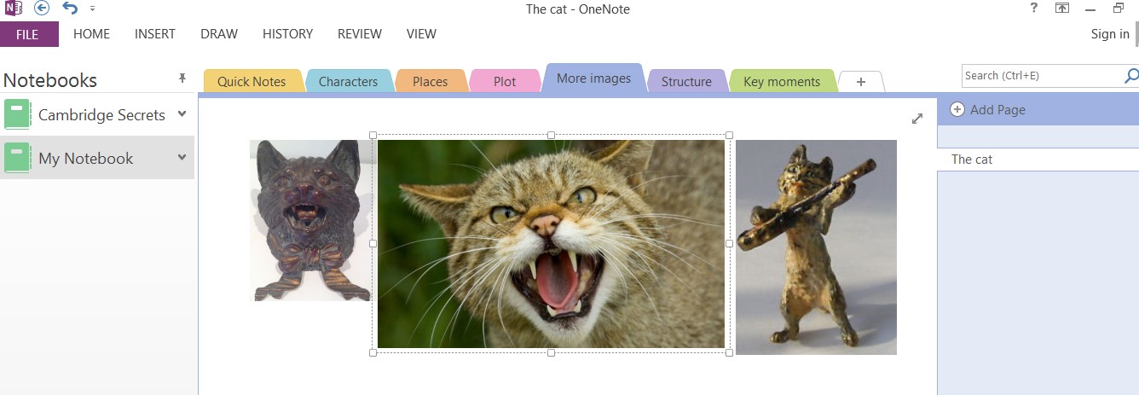Click the Back arrow in quick access toolbar
Screen dimensions: 1139x395
click(42, 9)
